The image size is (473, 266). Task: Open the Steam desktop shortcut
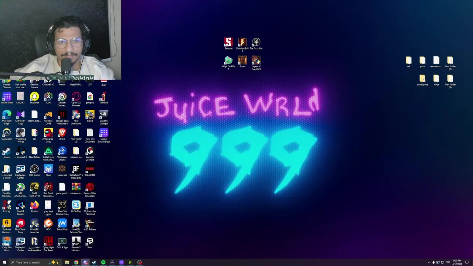(7, 153)
